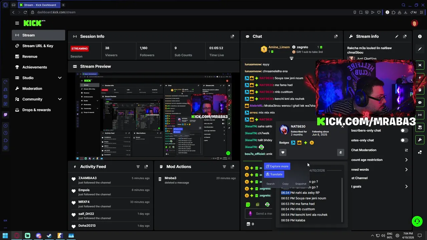
Task: Open the browser extensions puzzle icon
Action: pos(393,12)
